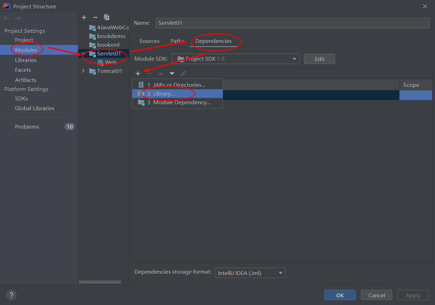This screenshot has height=305, width=435.
Task: Click the Problems count badge 10
Action: (70, 127)
